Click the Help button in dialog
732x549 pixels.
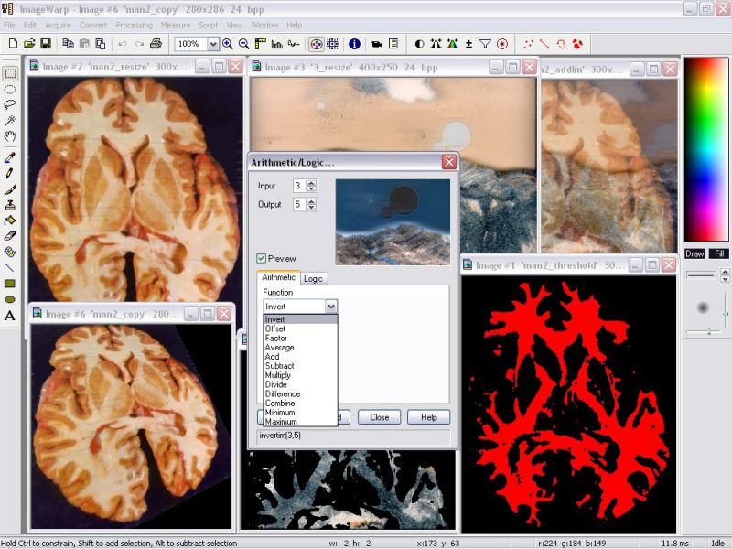tap(428, 417)
